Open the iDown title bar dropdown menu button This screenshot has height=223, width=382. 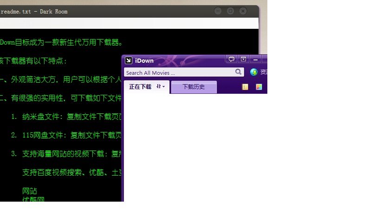pyautogui.click(x=243, y=59)
